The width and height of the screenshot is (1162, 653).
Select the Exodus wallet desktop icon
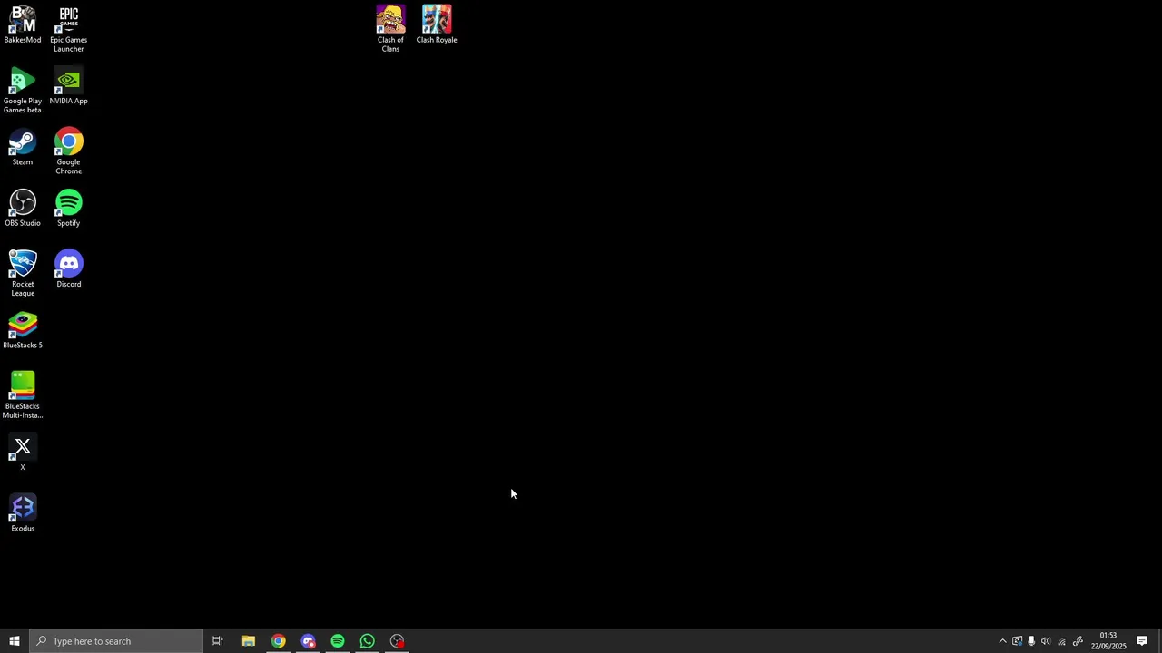[x=23, y=513]
